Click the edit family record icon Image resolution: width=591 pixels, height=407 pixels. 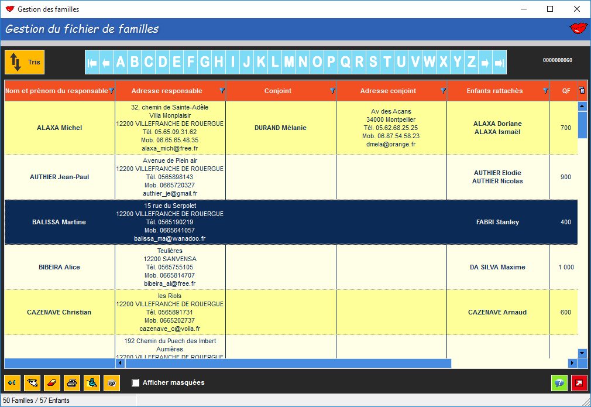(x=33, y=383)
